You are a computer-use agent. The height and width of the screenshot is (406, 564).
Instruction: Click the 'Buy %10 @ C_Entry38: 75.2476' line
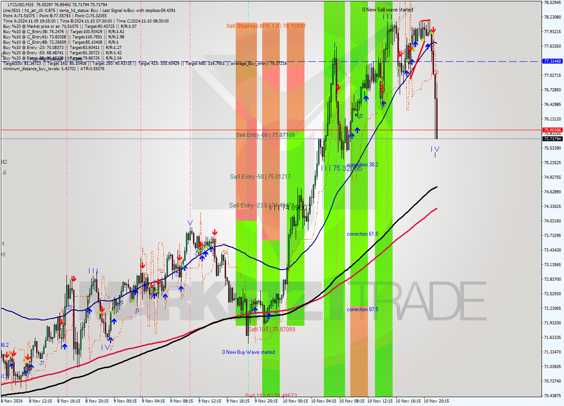pyautogui.click(x=63, y=31)
